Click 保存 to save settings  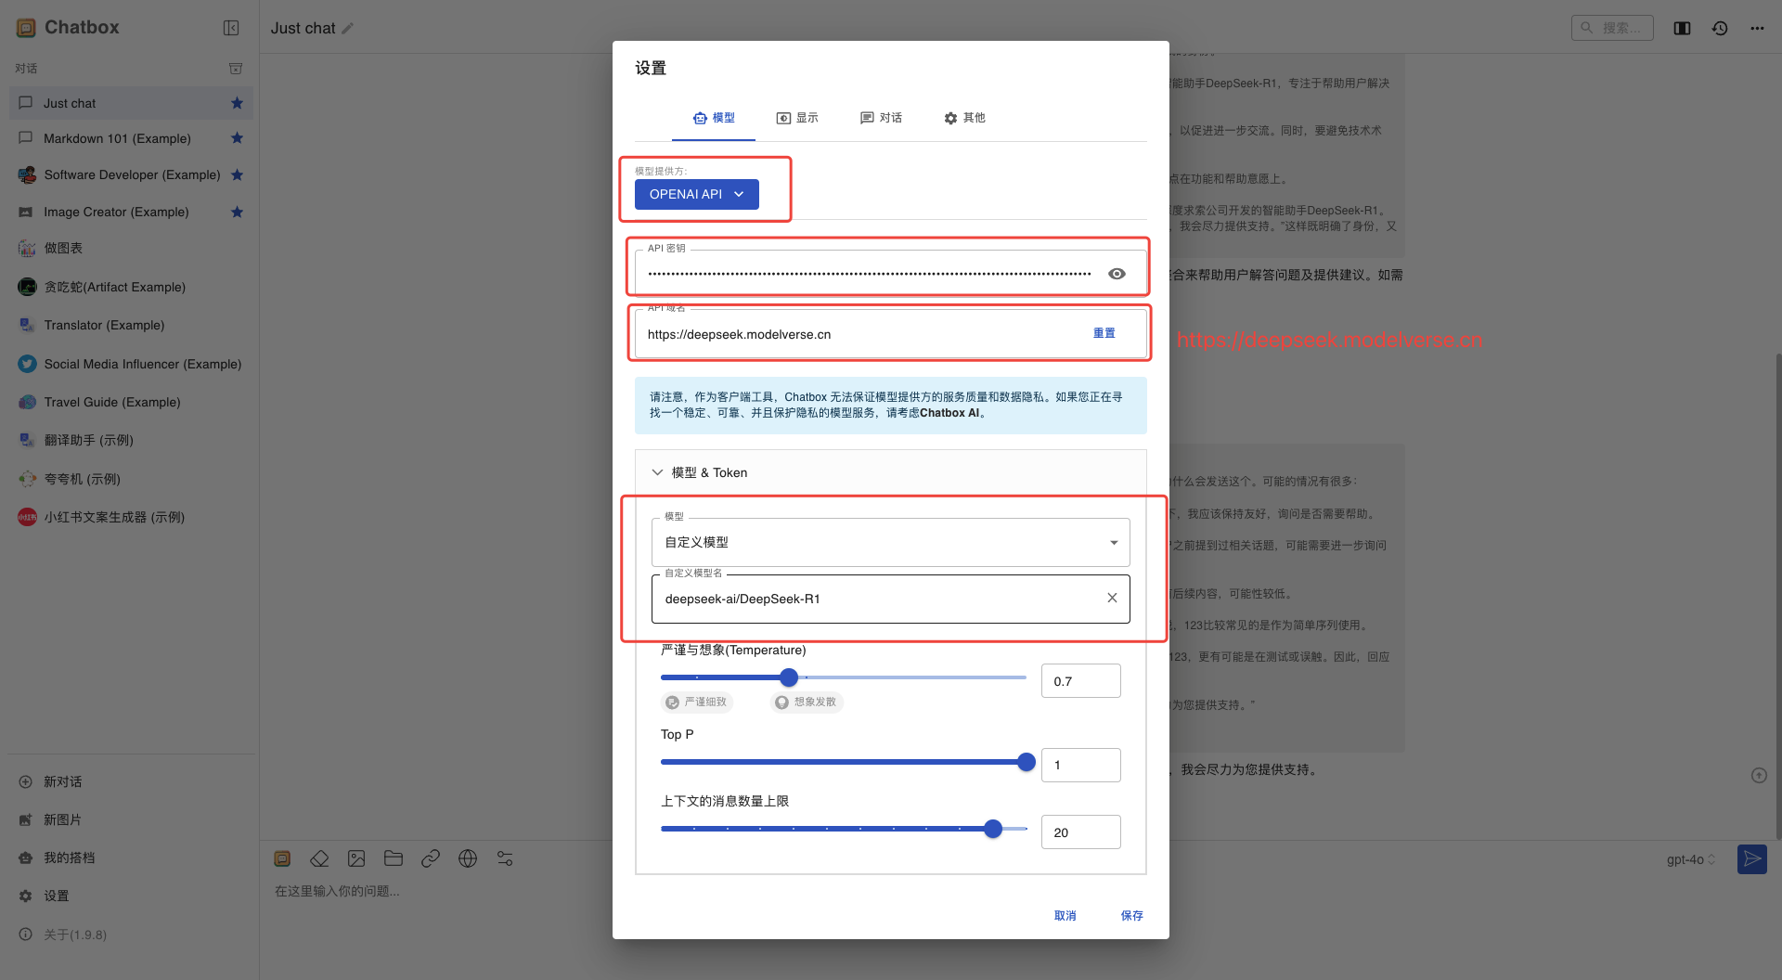tap(1131, 915)
